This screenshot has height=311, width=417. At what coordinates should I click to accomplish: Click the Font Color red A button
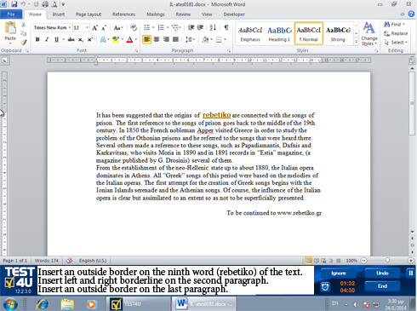coord(129,39)
